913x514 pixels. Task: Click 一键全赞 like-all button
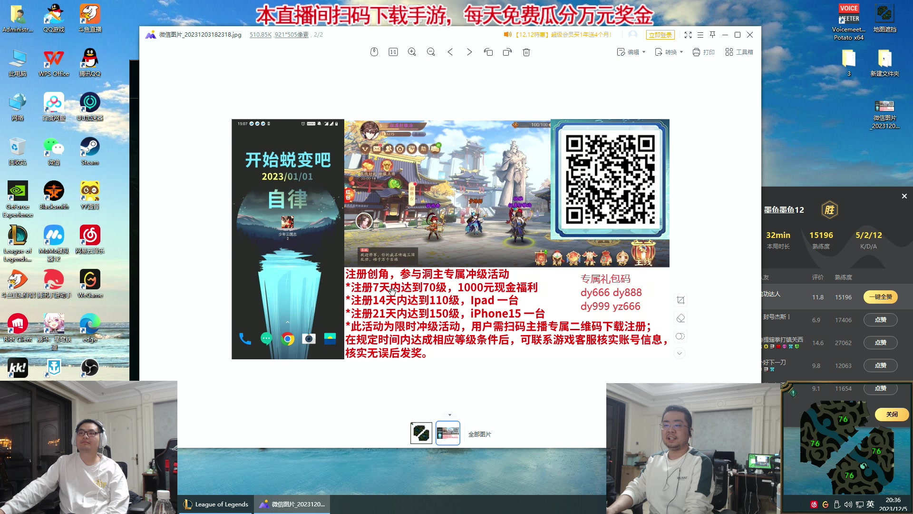tap(881, 297)
